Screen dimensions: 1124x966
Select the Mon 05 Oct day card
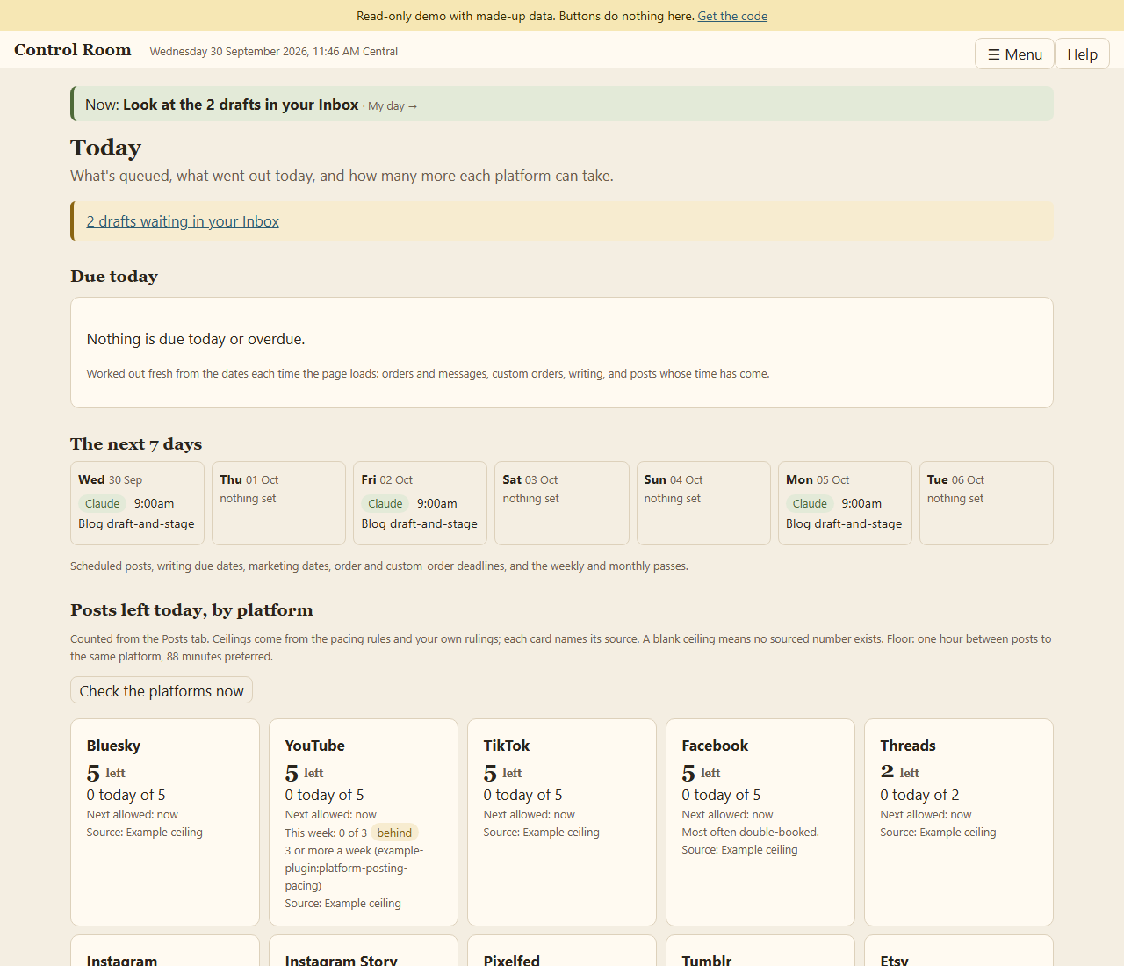point(845,503)
